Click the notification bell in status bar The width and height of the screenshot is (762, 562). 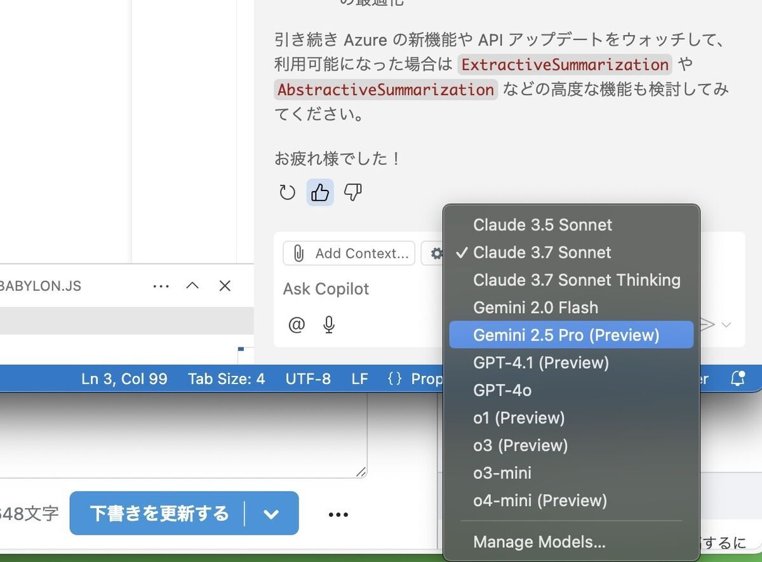tap(737, 379)
